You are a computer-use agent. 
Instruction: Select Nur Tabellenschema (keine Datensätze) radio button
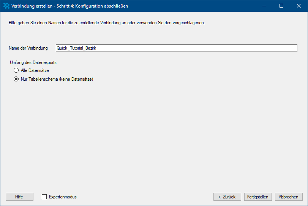point(16,79)
